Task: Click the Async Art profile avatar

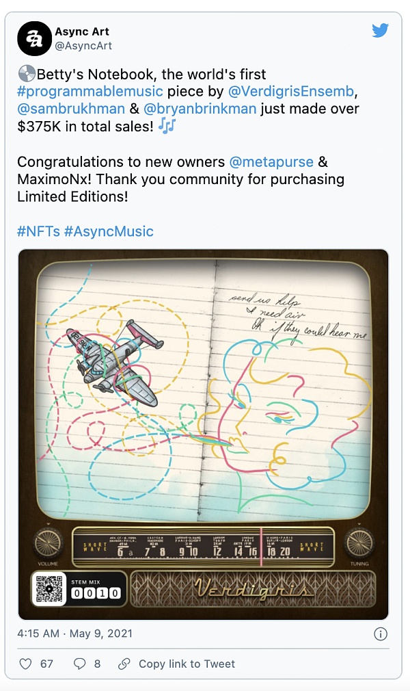Action: click(34, 38)
